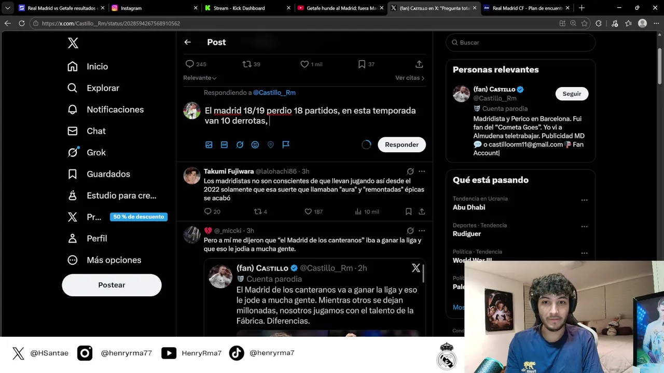Open Perfil in sidebar
The image size is (664, 373).
point(87,238)
